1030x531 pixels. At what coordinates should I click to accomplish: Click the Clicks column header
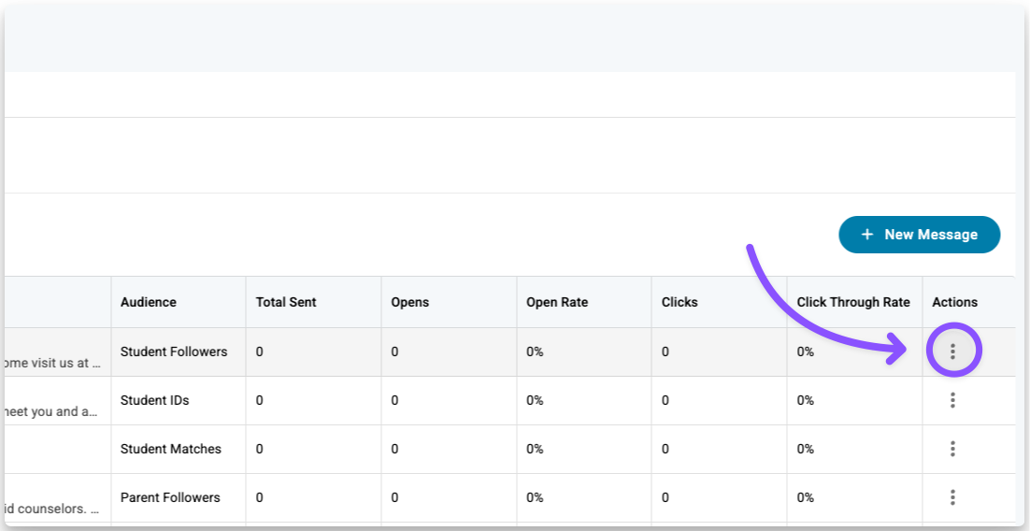(680, 302)
